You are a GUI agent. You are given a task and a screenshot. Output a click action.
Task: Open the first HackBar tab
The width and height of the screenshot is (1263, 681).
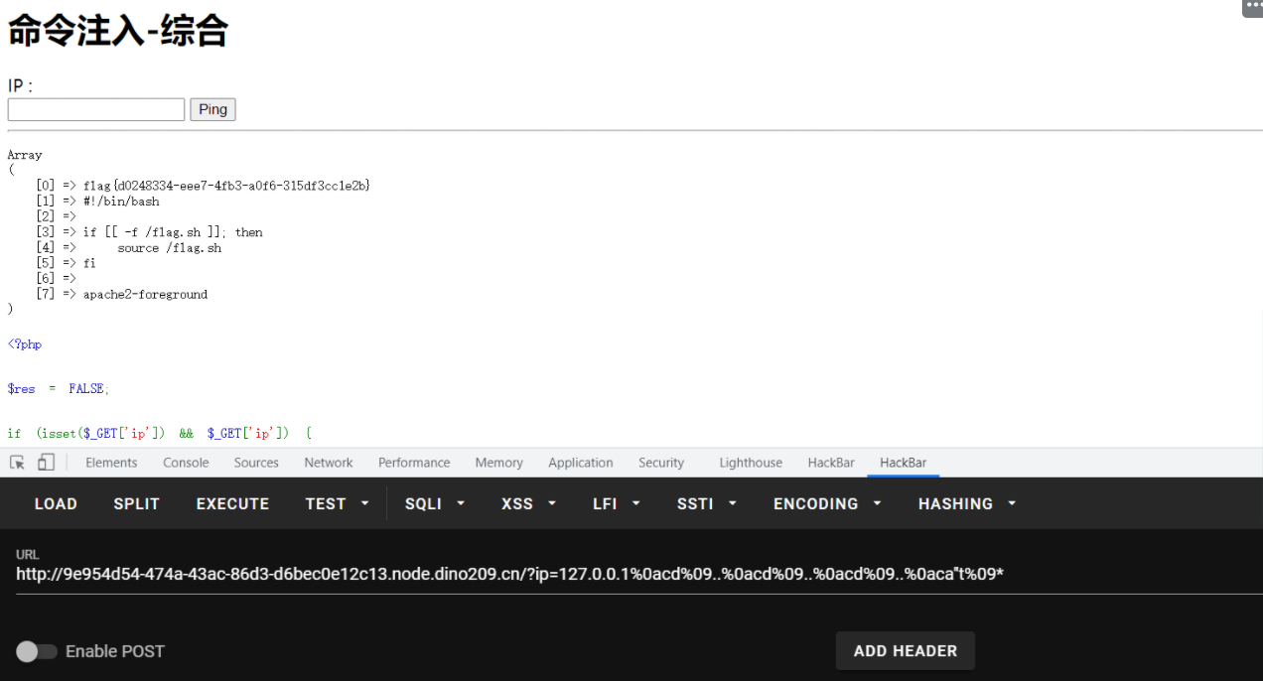[831, 463]
